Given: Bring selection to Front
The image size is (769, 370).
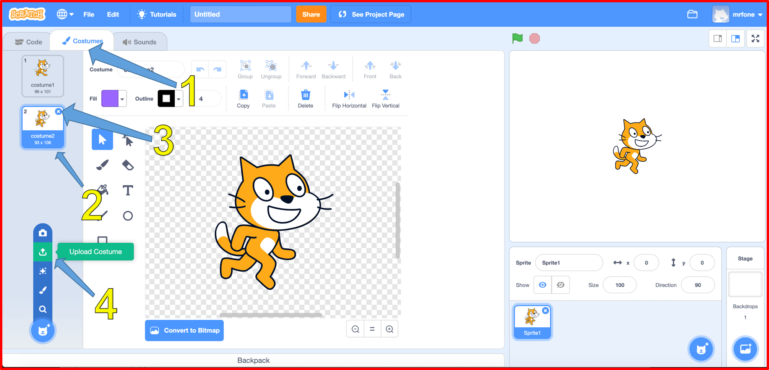Looking at the screenshot, I should (x=370, y=69).
